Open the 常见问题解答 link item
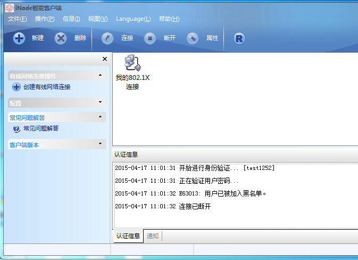Viewport: 358px width, 260px height. 41,128
